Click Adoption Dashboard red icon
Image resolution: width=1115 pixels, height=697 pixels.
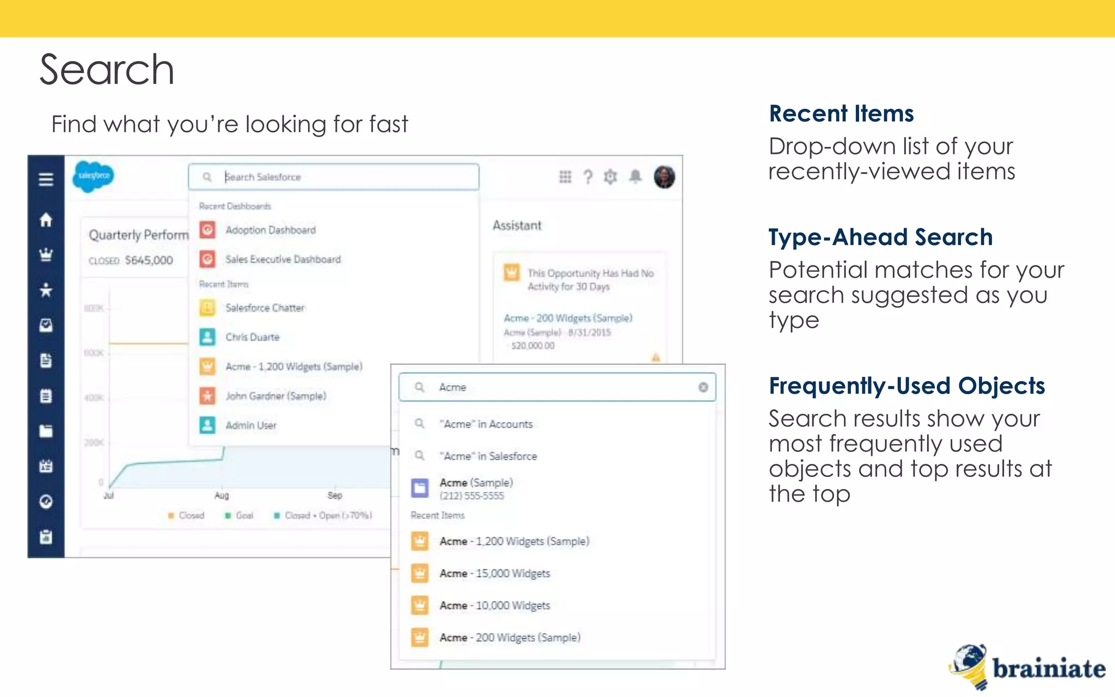pyautogui.click(x=207, y=230)
